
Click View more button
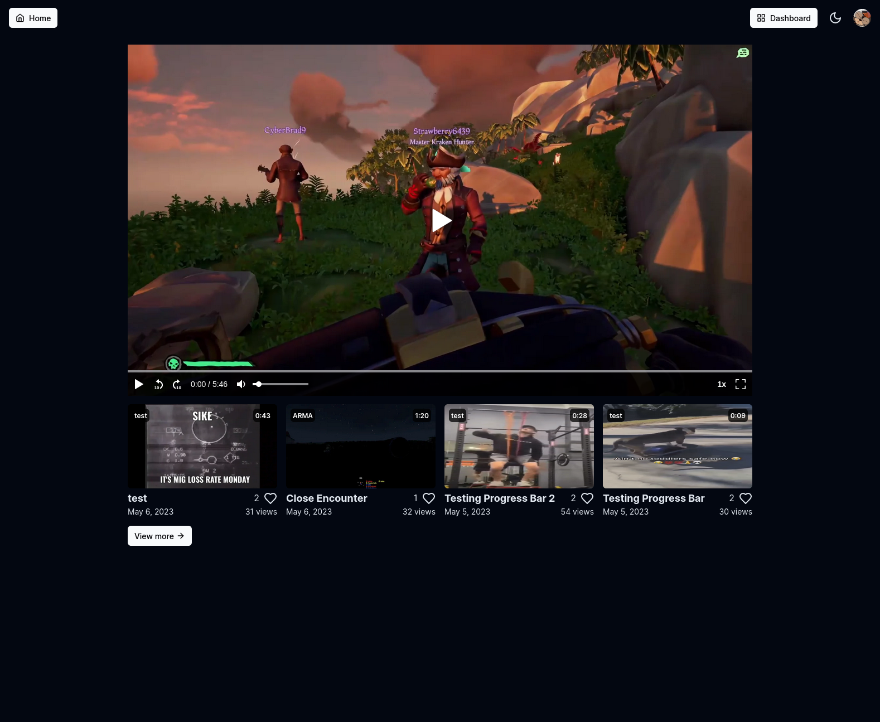pyautogui.click(x=159, y=536)
